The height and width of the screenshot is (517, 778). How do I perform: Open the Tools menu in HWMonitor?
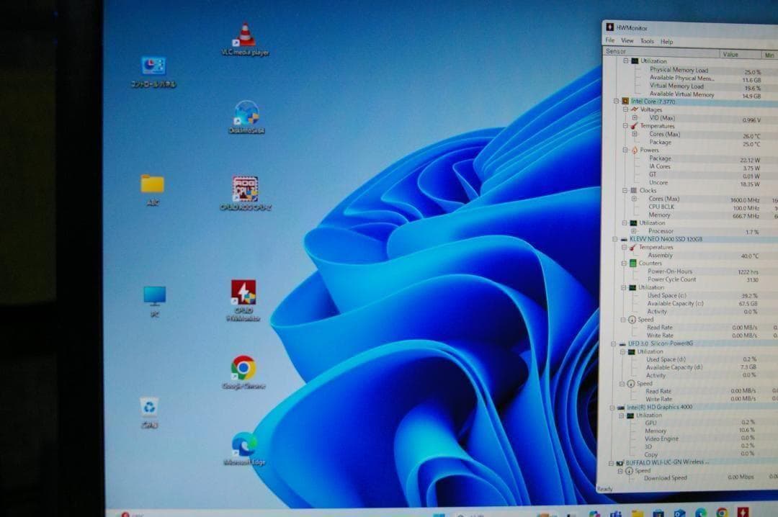point(647,42)
